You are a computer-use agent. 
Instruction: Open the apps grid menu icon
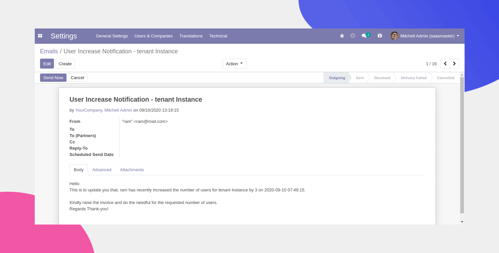[40, 36]
